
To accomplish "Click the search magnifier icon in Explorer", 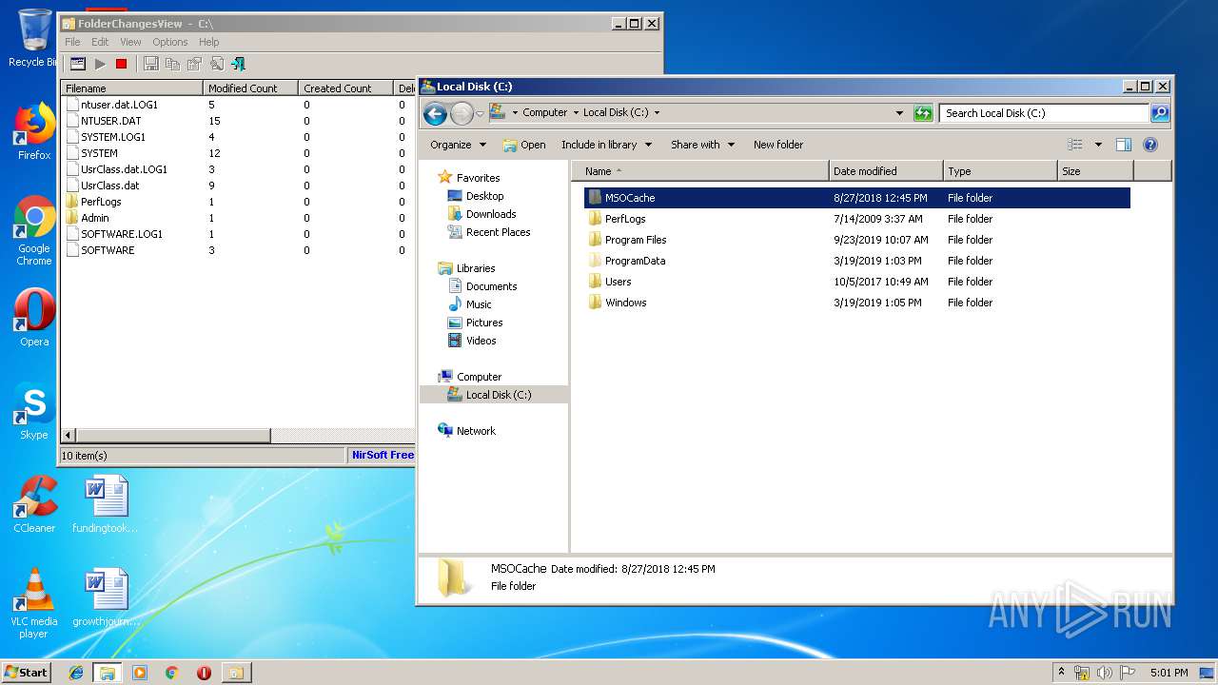I will 1160,113.
